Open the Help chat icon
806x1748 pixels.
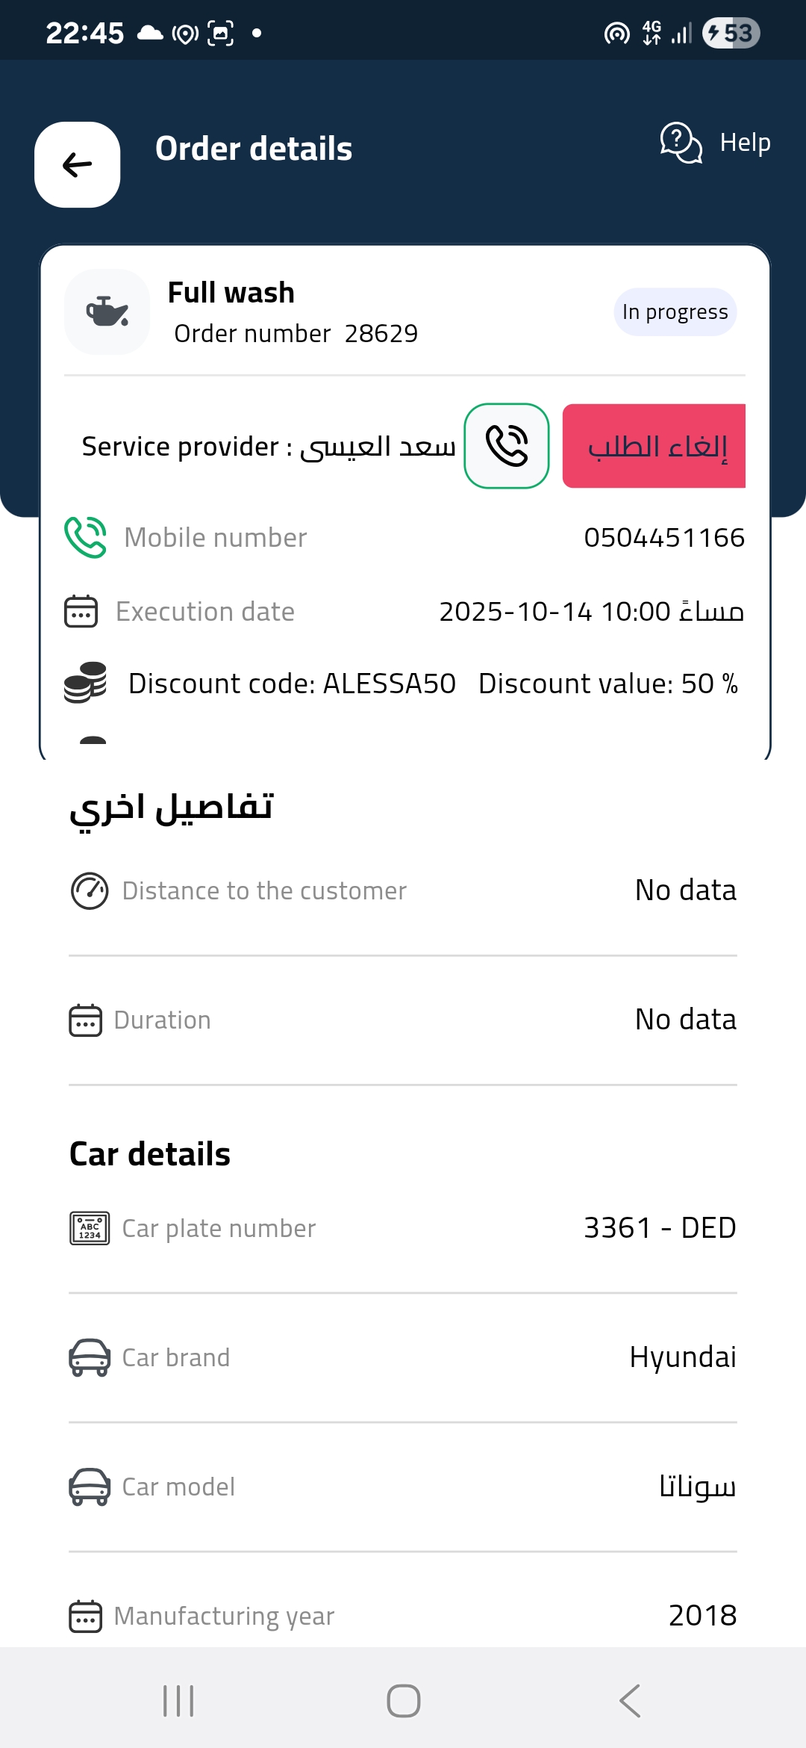[681, 142]
